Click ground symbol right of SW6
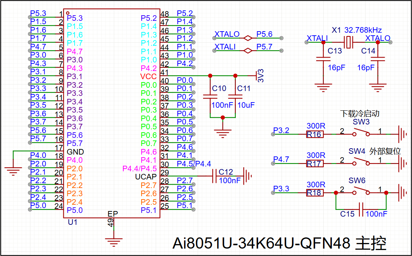This screenshot has height=256, width=412. [402, 193]
